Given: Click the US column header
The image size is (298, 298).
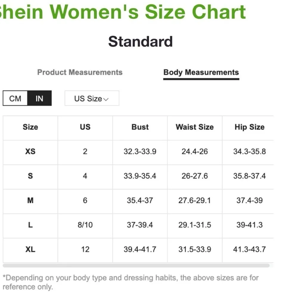Looking at the screenshot, I should tap(85, 127).
